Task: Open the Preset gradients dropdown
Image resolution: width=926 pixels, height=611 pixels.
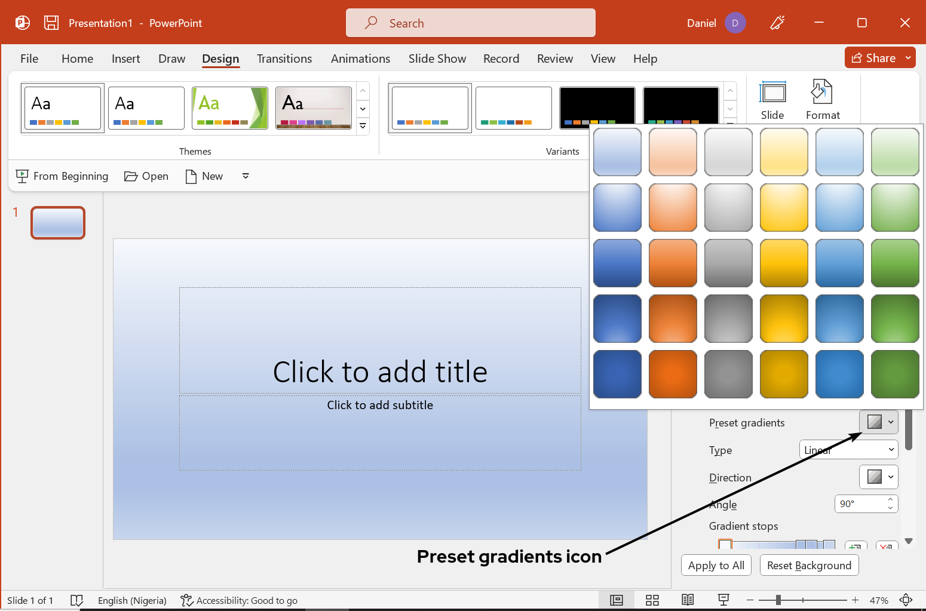Action: pyautogui.click(x=879, y=422)
